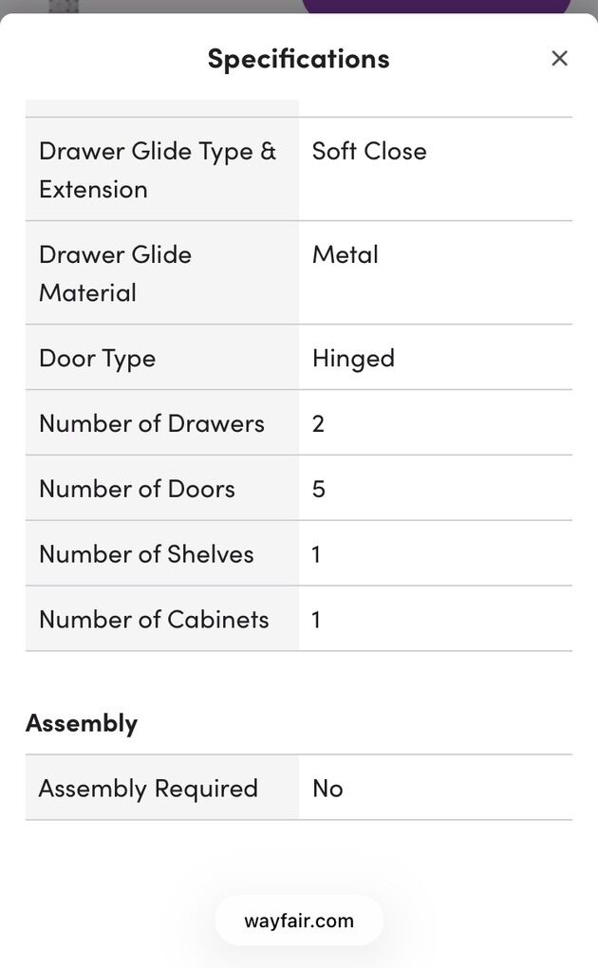This screenshot has width=598, height=968.
Task: Click the Assembly section heading
Action: 82,723
